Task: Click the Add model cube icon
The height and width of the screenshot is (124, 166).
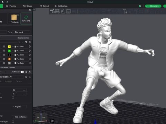Action: pos(52,11)
